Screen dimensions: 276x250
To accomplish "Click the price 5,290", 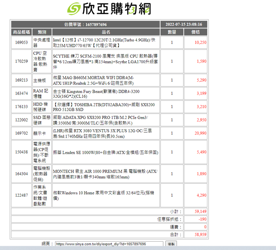I will pyautogui.click(x=202, y=80).
